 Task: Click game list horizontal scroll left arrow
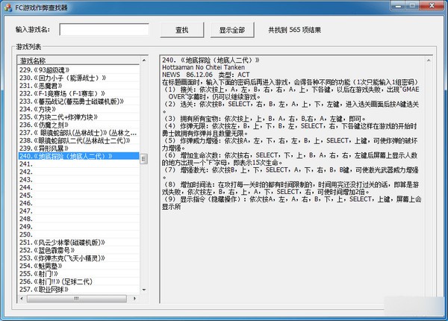pos(22,299)
